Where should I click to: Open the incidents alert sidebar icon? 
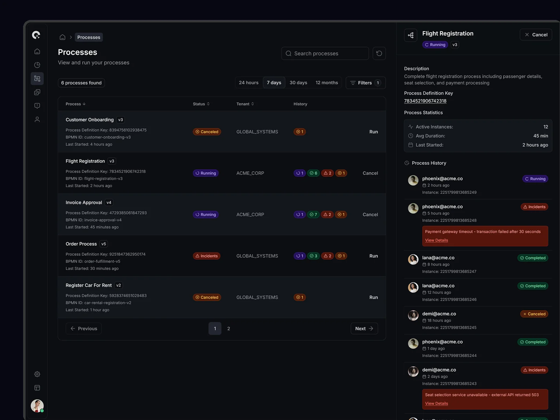(37, 106)
